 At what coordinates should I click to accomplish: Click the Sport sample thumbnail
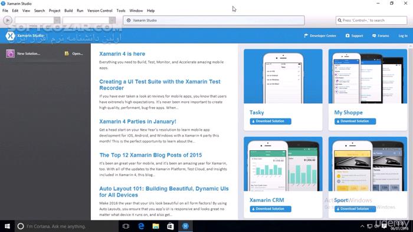[368, 164]
